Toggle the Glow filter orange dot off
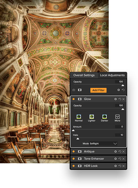Viewport: 138px width, 188px height. (x=73, y=99)
